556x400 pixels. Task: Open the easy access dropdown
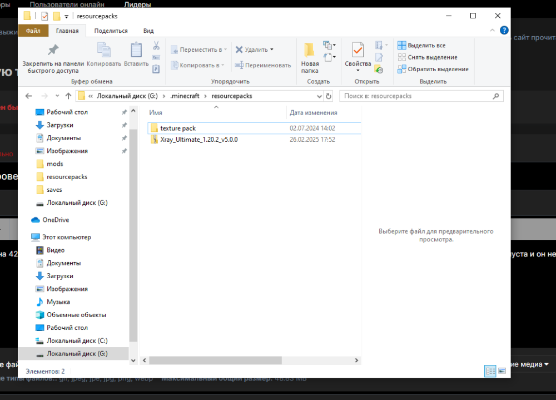point(329,57)
